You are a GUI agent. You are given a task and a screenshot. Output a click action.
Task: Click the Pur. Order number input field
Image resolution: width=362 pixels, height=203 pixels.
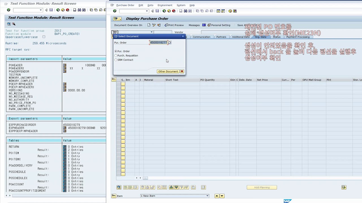pos(158,43)
